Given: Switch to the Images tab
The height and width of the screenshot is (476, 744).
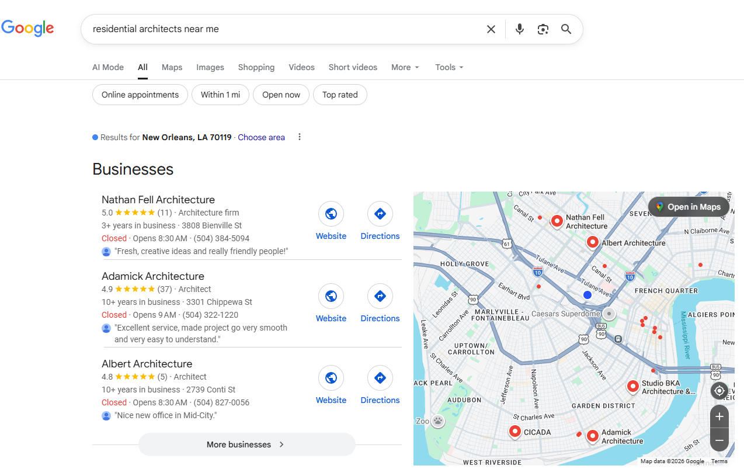Looking at the screenshot, I should pyautogui.click(x=210, y=67).
